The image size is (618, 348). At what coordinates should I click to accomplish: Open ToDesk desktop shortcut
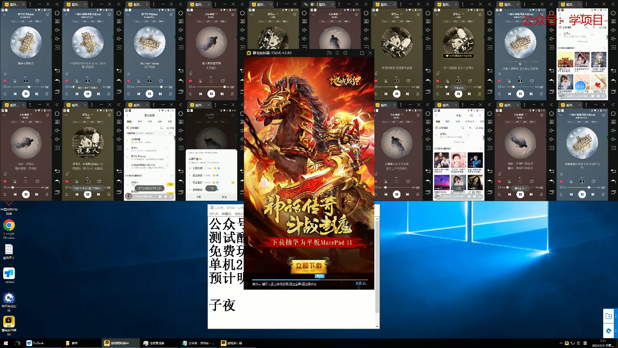pyautogui.click(x=9, y=275)
